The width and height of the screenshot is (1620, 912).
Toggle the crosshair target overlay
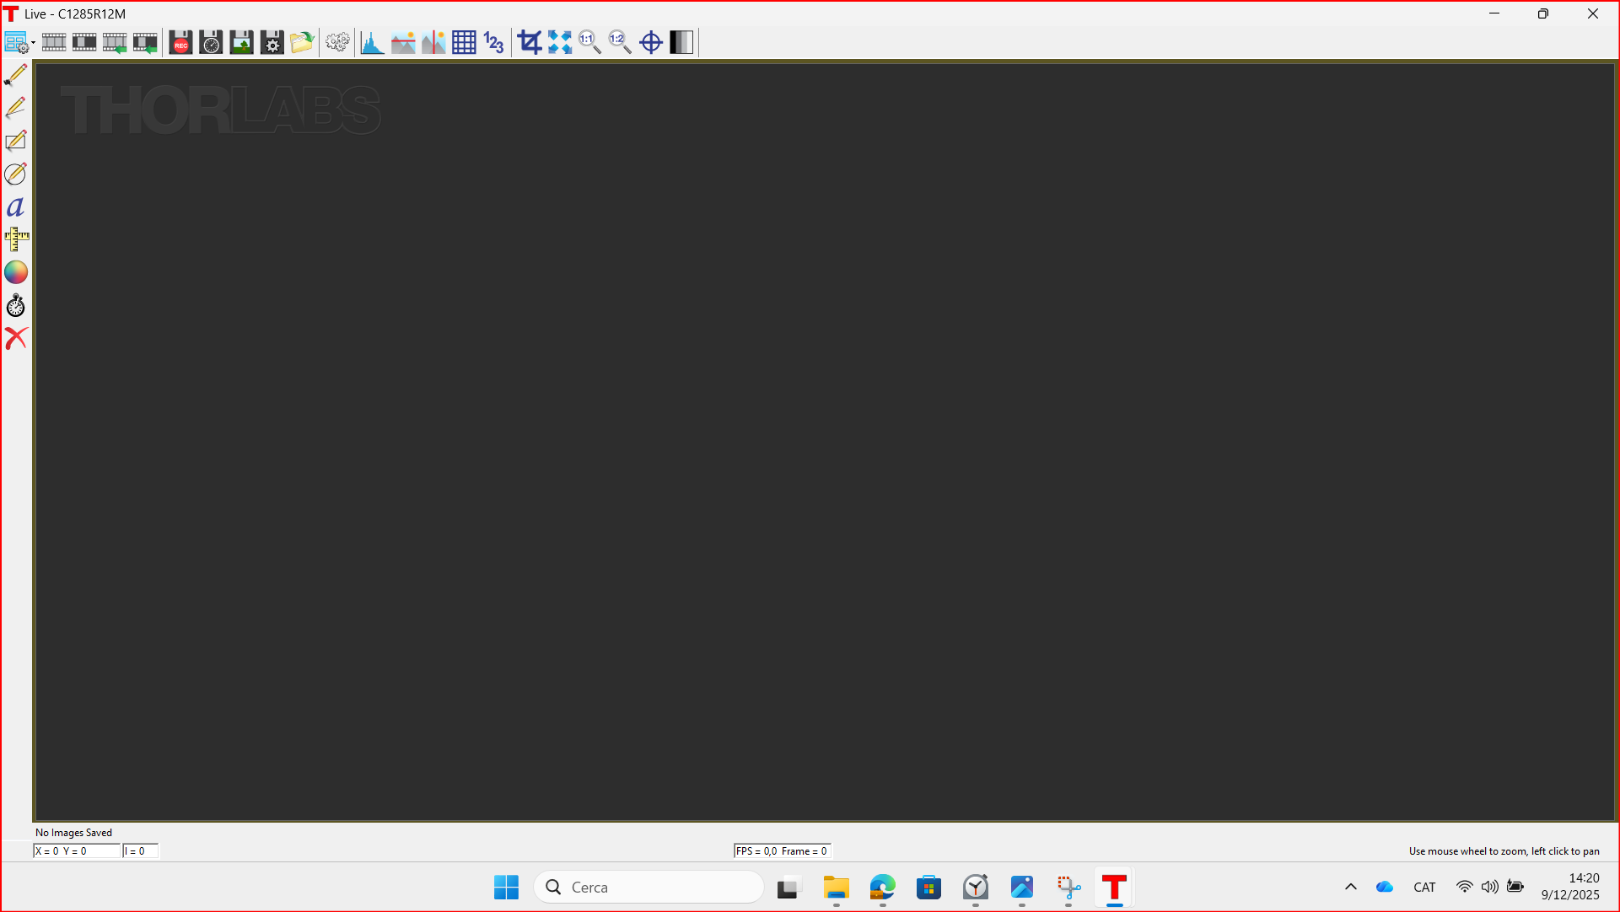(650, 42)
